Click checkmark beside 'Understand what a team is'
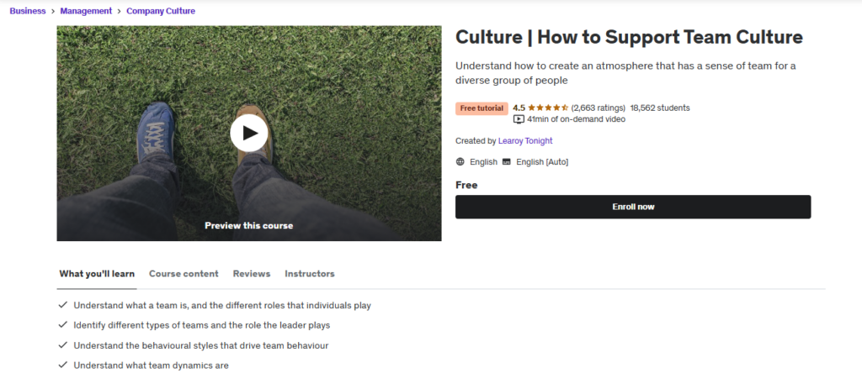 point(63,304)
